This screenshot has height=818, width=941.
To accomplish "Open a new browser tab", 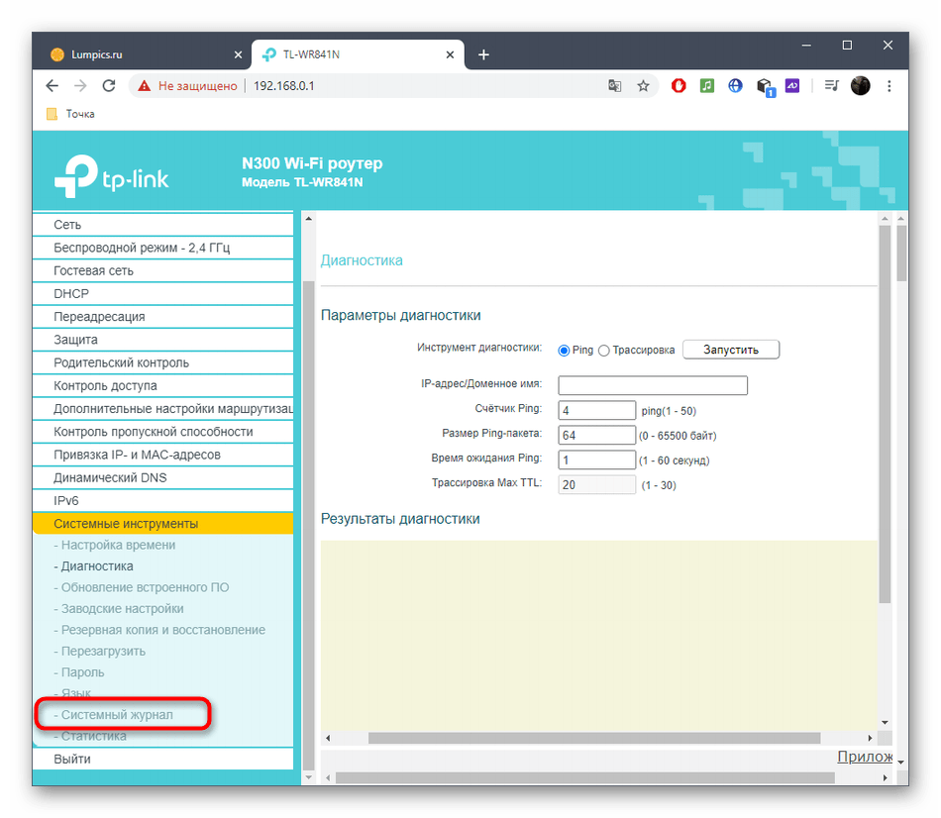I will [483, 55].
